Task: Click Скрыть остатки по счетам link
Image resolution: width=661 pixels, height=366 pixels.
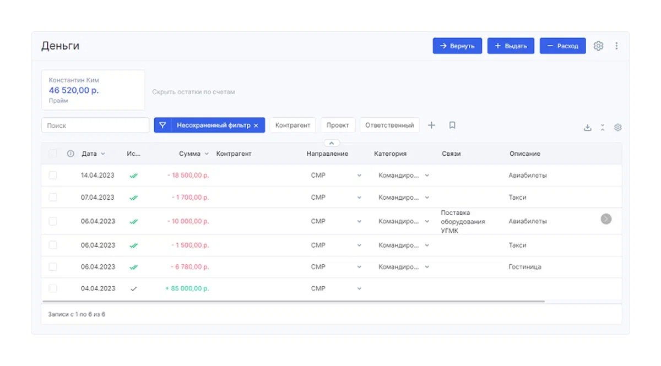Action: pos(193,92)
